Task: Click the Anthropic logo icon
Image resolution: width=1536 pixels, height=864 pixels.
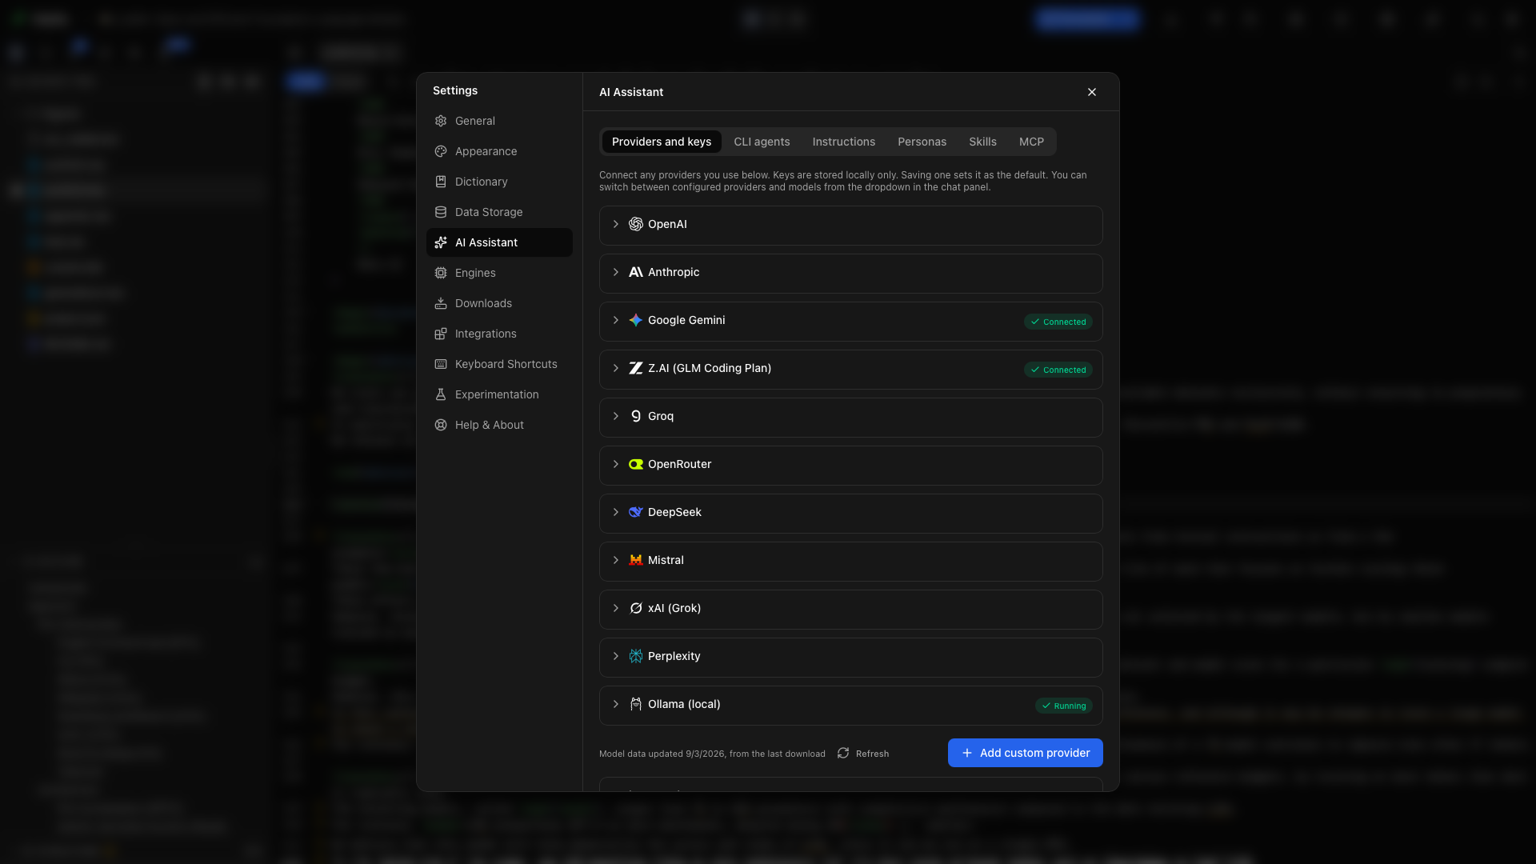Action: point(636,272)
